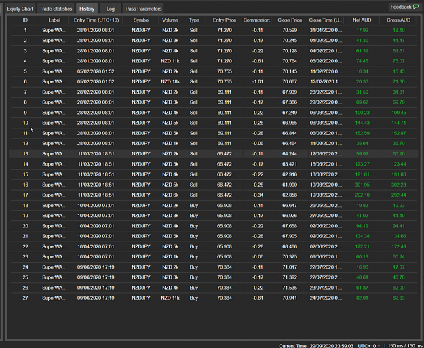Select trade row with ID 1
The height and width of the screenshot is (348, 424).
pos(214,31)
